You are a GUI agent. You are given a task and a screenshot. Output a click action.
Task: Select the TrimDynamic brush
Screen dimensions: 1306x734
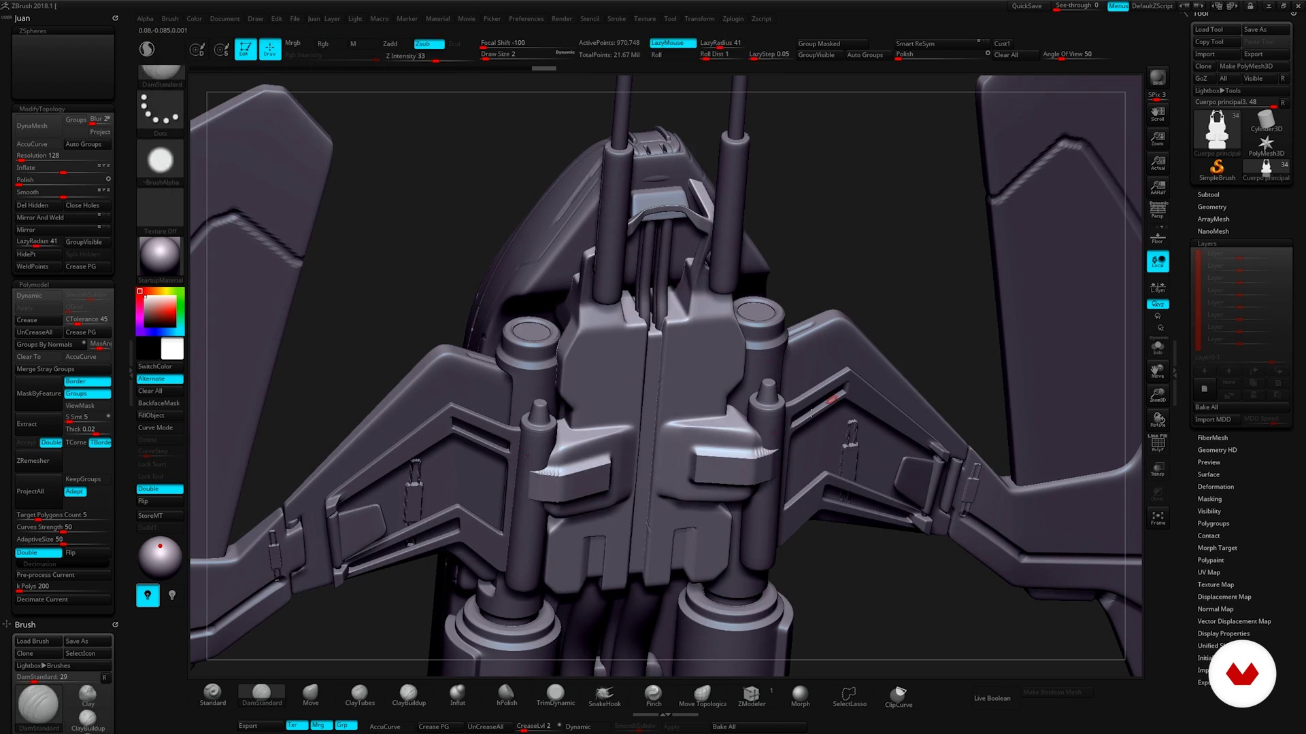click(x=556, y=695)
